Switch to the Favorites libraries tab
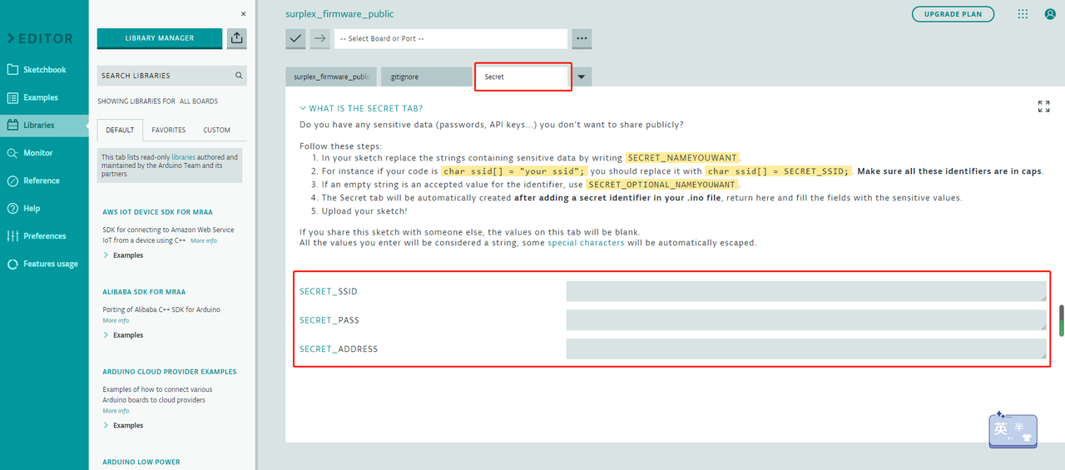 pyautogui.click(x=169, y=131)
